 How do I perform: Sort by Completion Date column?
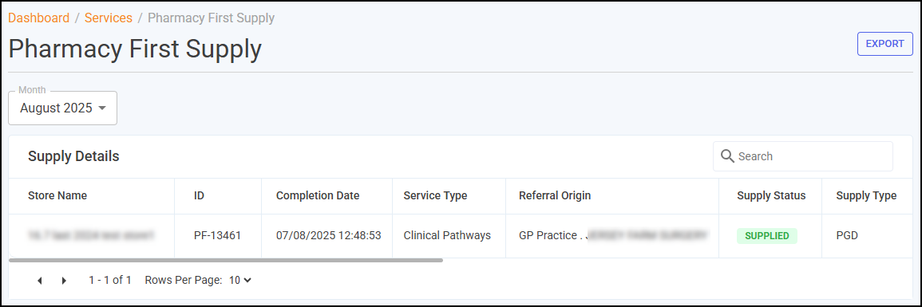point(318,196)
